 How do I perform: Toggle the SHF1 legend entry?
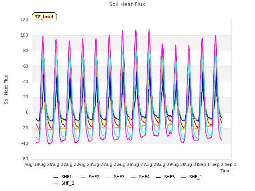tap(63, 177)
